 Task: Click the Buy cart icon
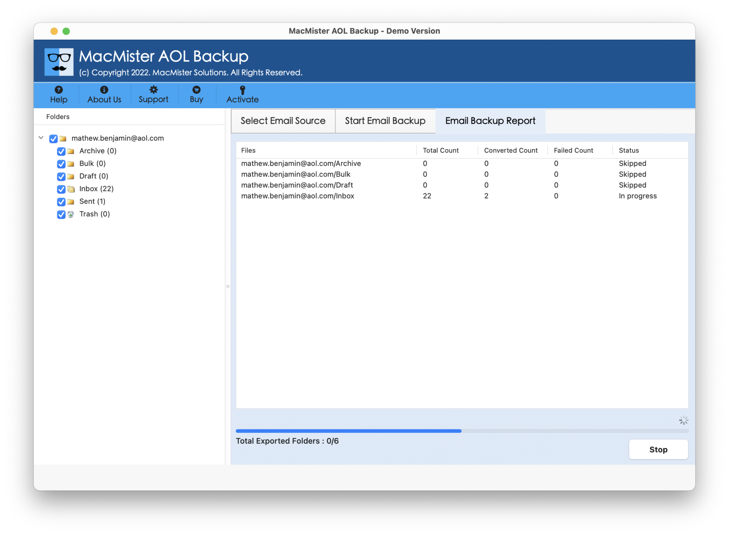click(196, 89)
